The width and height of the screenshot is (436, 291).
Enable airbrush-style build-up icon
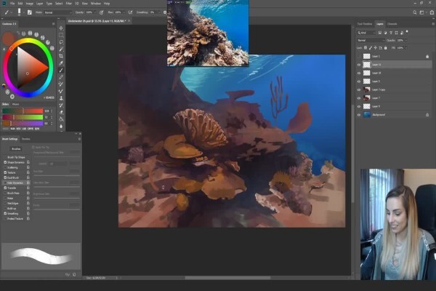[x=130, y=12]
